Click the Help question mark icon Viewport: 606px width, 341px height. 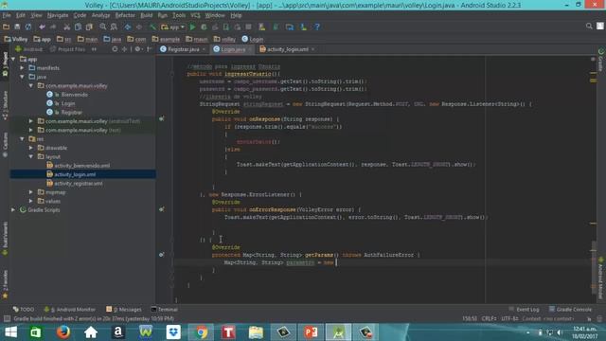coord(317,27)
